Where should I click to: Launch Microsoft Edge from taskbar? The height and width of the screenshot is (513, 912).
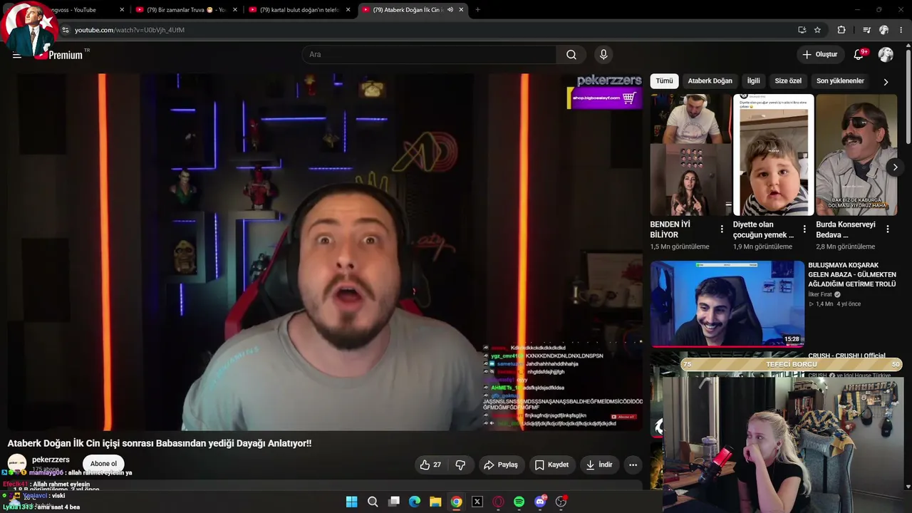click(415, 502)
